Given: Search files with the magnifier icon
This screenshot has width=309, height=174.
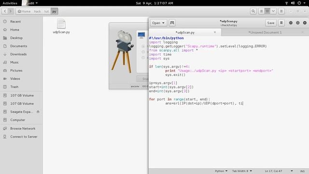Looking at the screenshot, I should (x=253, y=11).
